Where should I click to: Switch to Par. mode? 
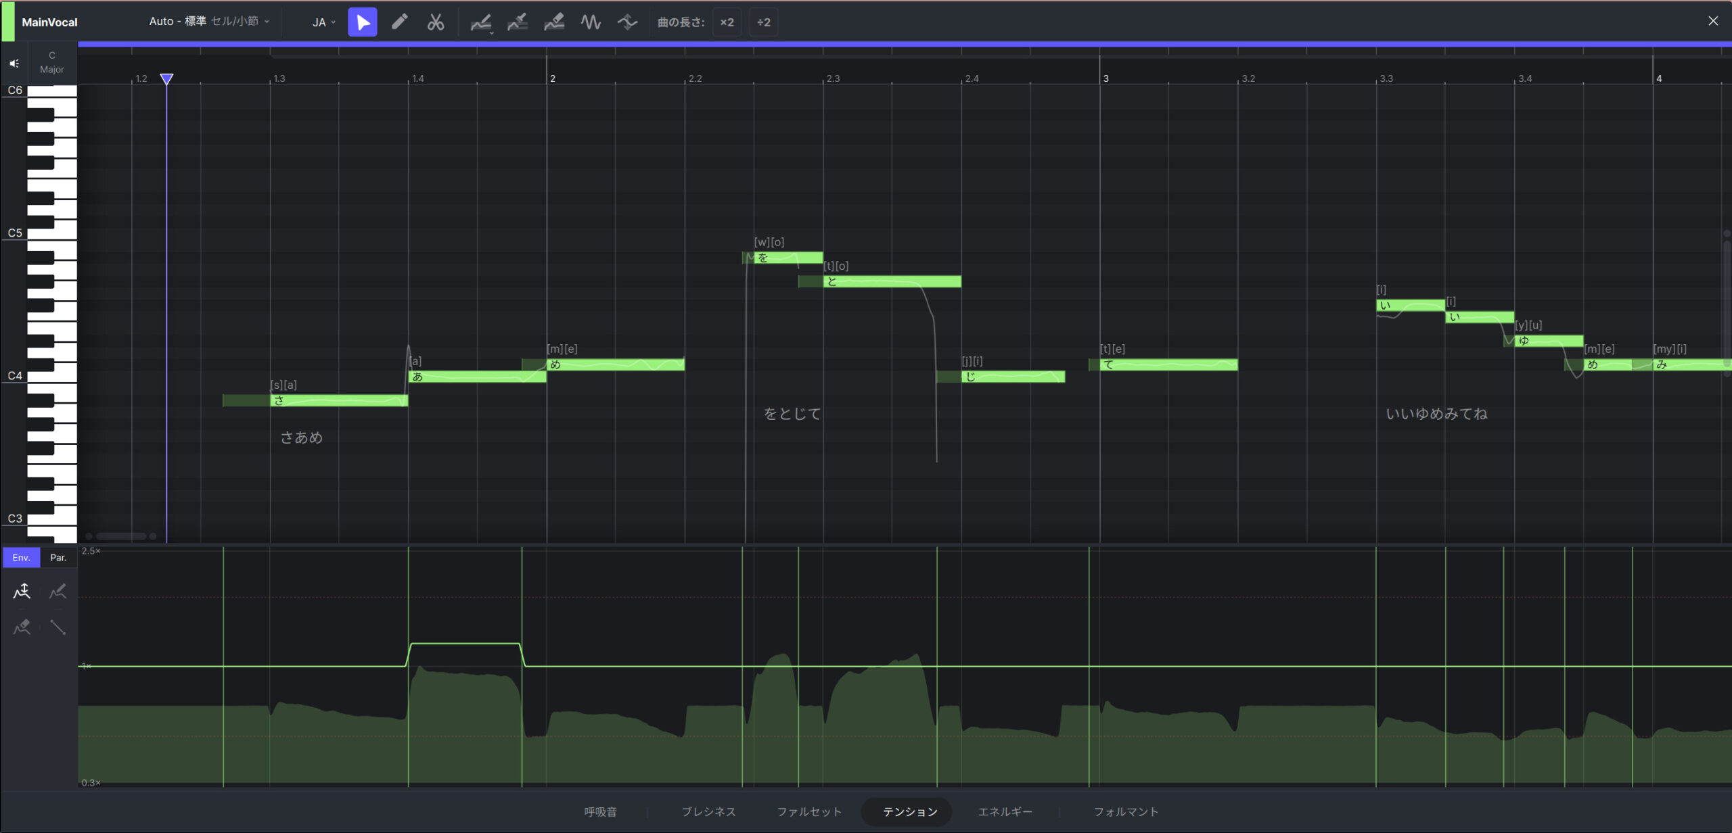point(58,558)
